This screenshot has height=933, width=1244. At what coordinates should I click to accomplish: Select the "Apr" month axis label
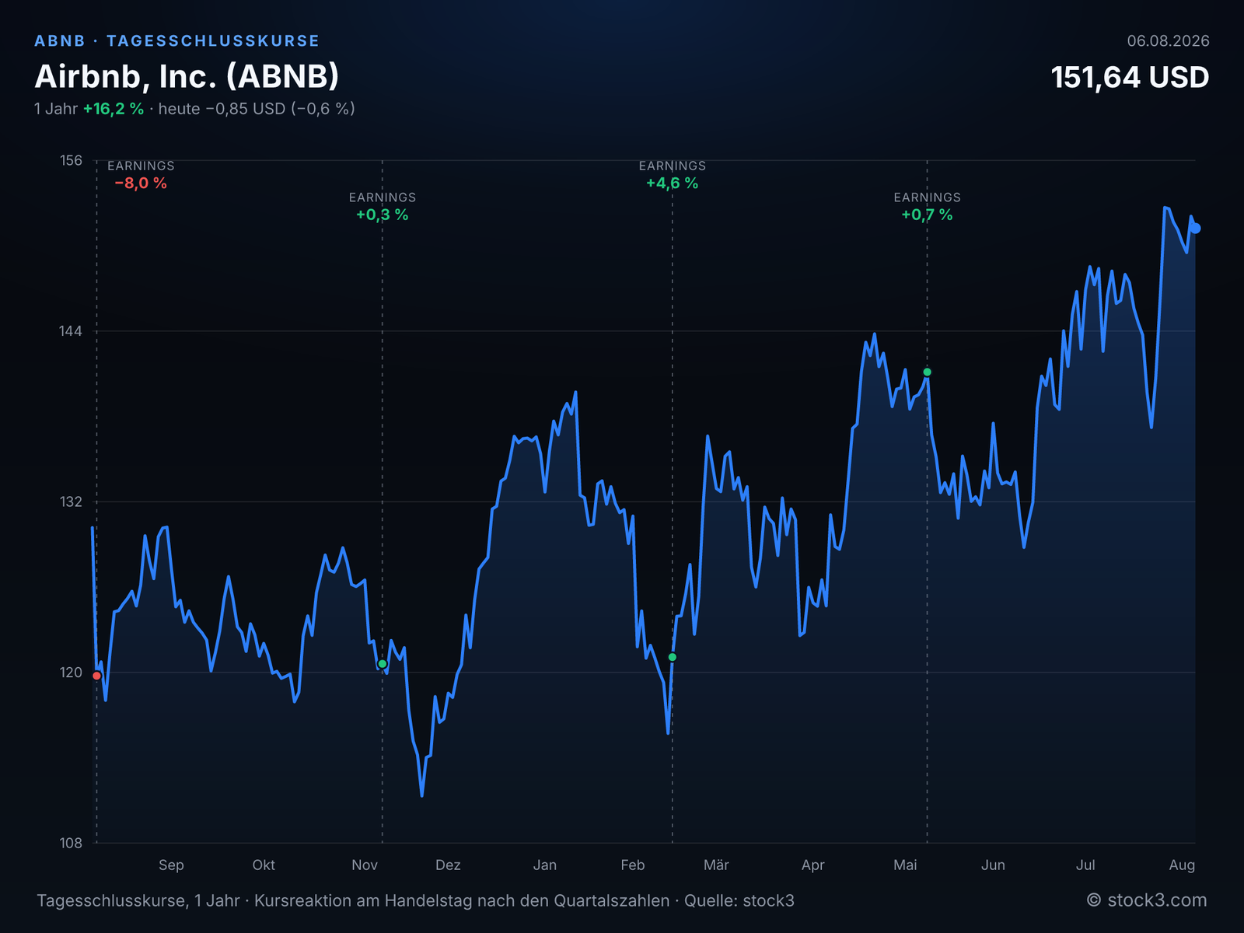(812, 865)
